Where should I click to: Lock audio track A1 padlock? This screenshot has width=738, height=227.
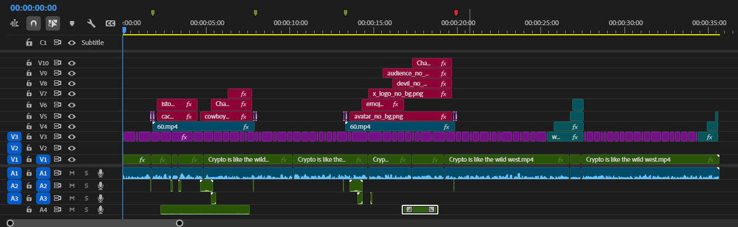(x=29, y=173)
